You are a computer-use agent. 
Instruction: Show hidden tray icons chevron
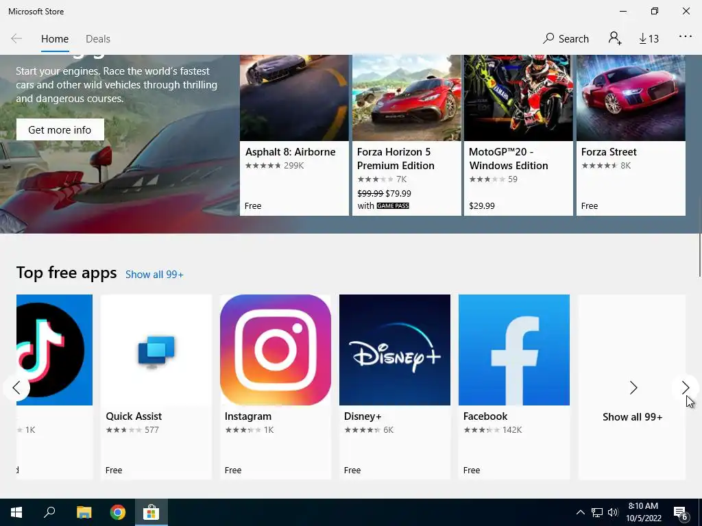(x=580, y=512)
